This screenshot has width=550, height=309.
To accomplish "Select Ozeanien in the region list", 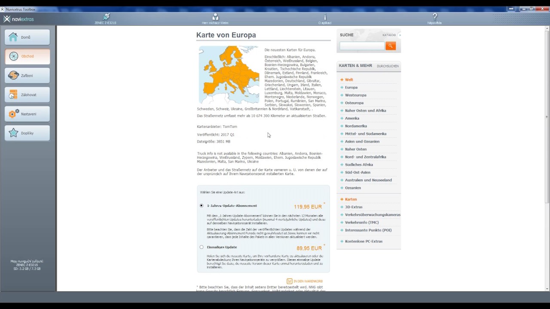I will point(353,188).
